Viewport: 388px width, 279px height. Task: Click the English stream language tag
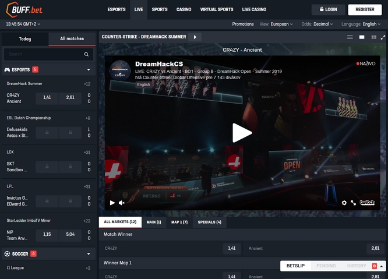143,84
